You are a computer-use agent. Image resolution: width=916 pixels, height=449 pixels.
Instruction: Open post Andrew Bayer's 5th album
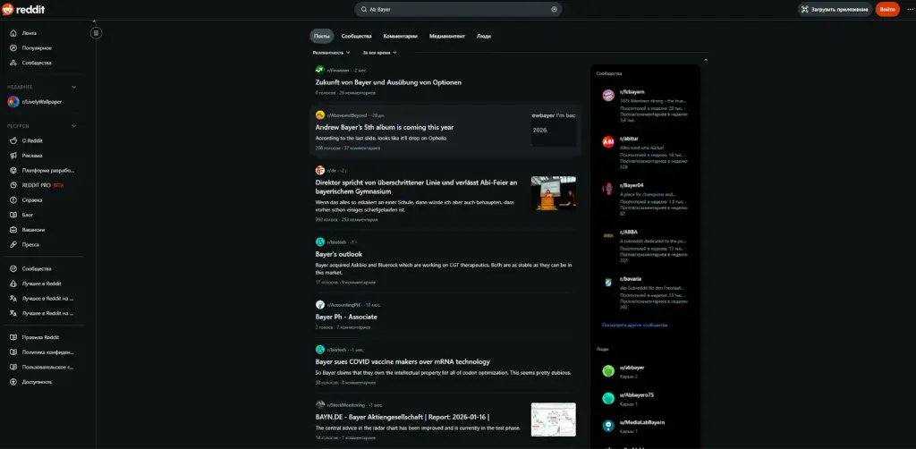pos(385,127)
